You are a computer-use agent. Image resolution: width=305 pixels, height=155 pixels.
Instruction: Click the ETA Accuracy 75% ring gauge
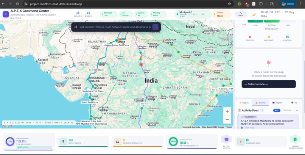click(10, 142)
